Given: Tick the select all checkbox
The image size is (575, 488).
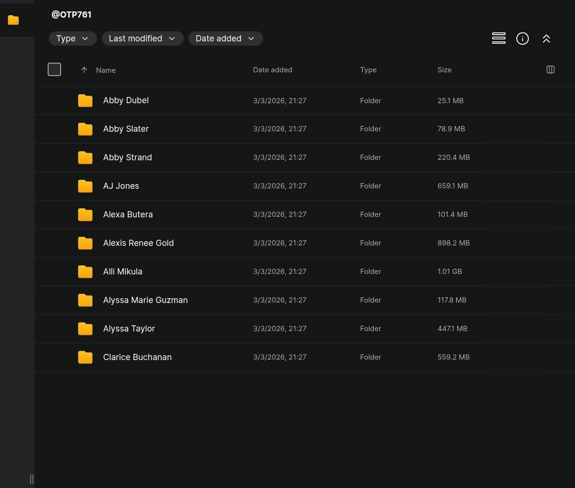Looking at the screenshot, I should 54,69.
